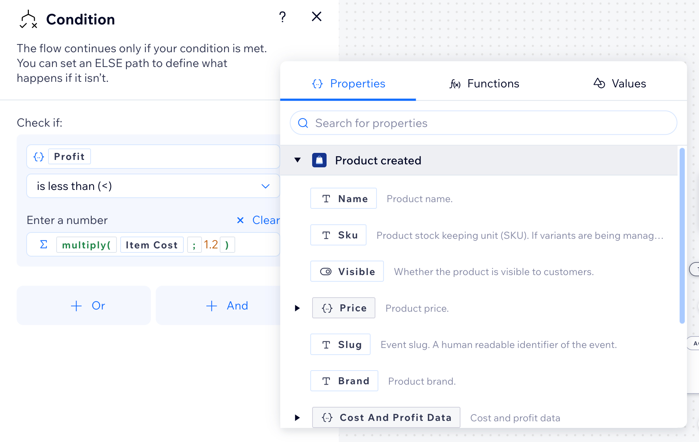Viewport: 699px width, 442px height.
Task: Insert the Visible property chip
Action: (x=347, y=271)
